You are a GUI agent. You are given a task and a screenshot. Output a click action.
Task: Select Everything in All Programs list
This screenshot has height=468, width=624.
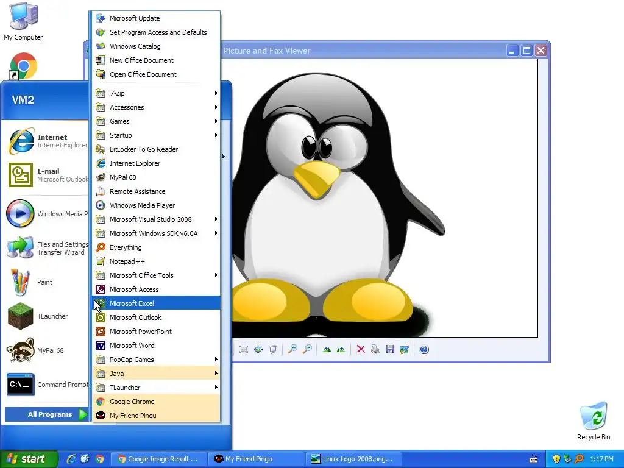click(x=157, y=247)
